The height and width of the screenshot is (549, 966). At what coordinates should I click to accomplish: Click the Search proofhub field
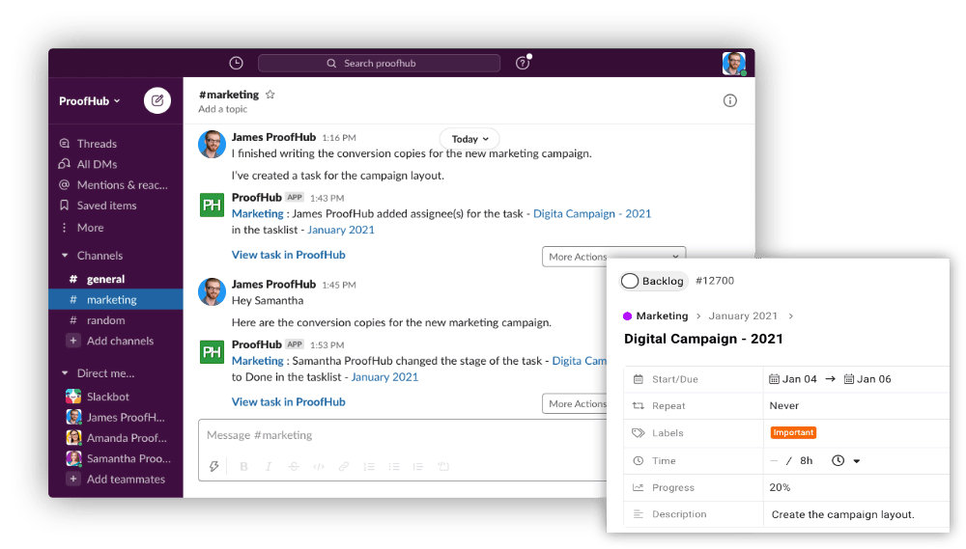(x=379, y=64)
